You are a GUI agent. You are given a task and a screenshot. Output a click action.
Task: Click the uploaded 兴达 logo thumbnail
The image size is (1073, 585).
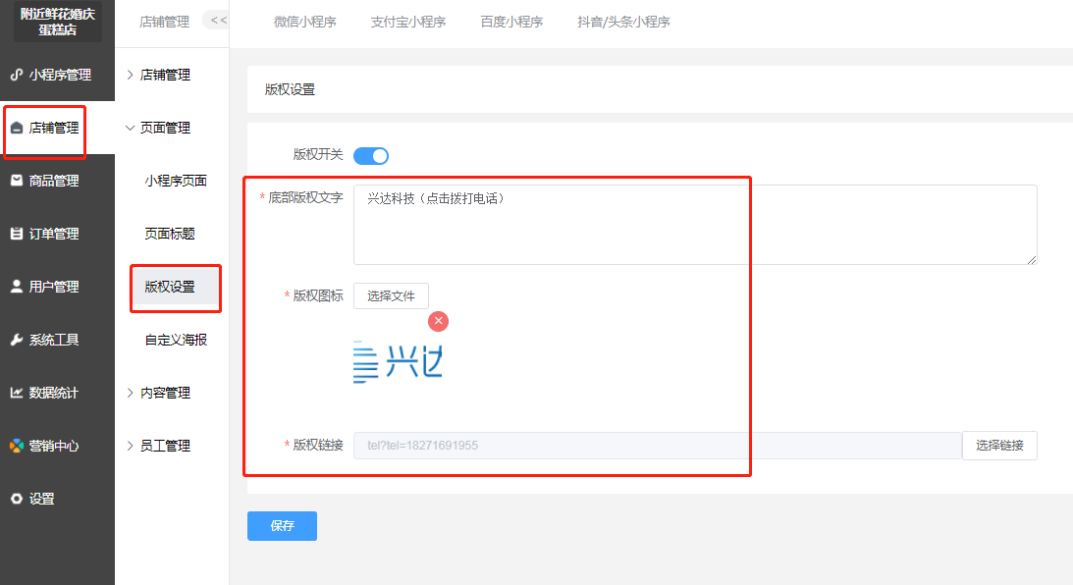coord(398,362)
